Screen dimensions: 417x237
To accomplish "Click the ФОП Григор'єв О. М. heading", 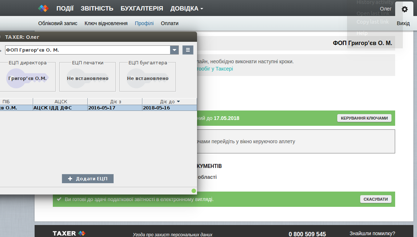I will coord(362,43).
